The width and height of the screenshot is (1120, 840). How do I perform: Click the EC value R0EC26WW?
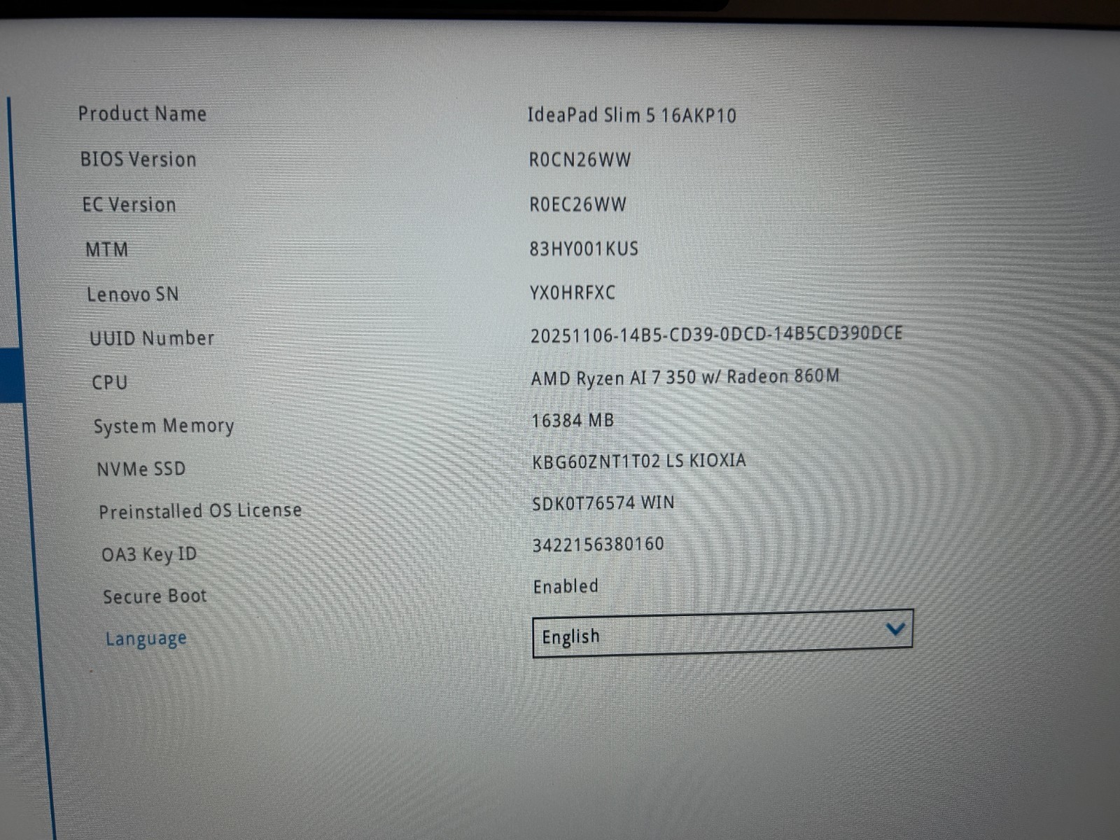pyautogui.click(x=577, y=204)
